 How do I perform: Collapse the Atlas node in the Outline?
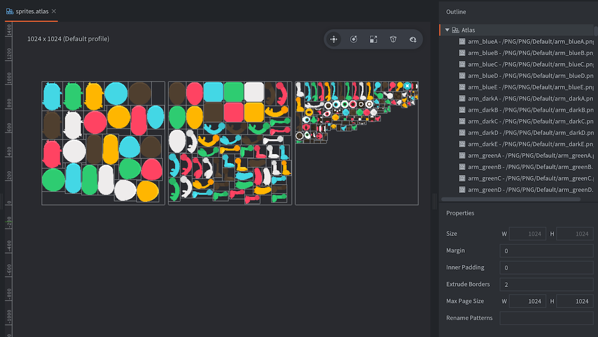click(447, 30)
